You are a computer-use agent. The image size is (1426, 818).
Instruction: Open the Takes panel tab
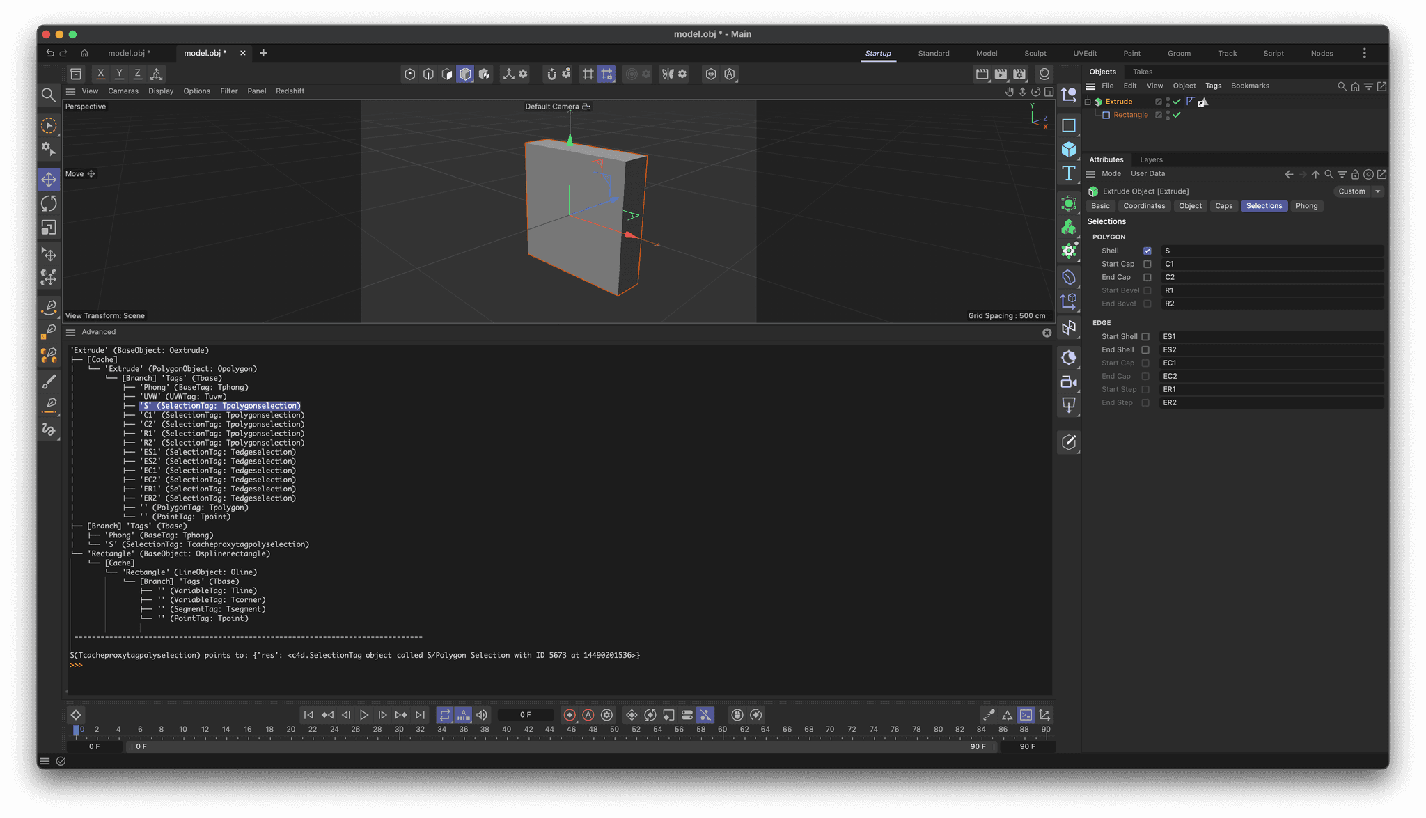1142,72
